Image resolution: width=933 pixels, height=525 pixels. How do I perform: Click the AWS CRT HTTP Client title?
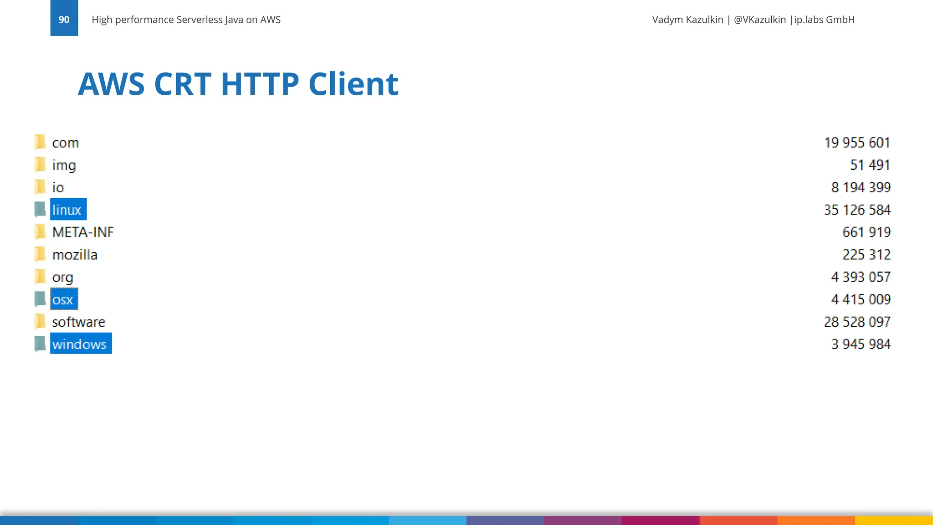tap(238, 84)
